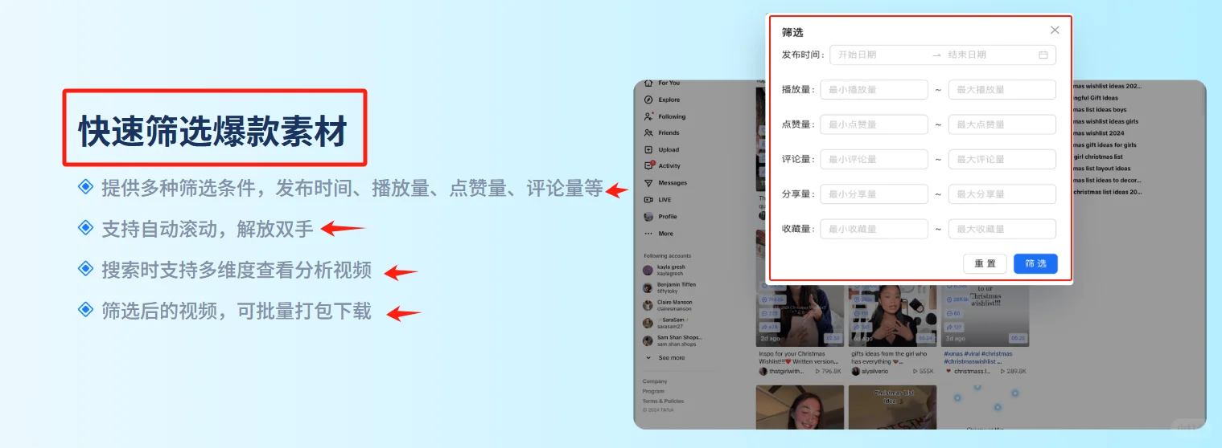Select the 'ngful Gift ideas' suggestion
The image size is (1222, 448).
pyautogui.click(x=1095, y=98)
